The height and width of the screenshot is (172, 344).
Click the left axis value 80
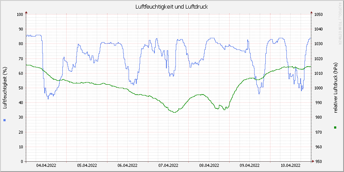(x=21, y=44)
